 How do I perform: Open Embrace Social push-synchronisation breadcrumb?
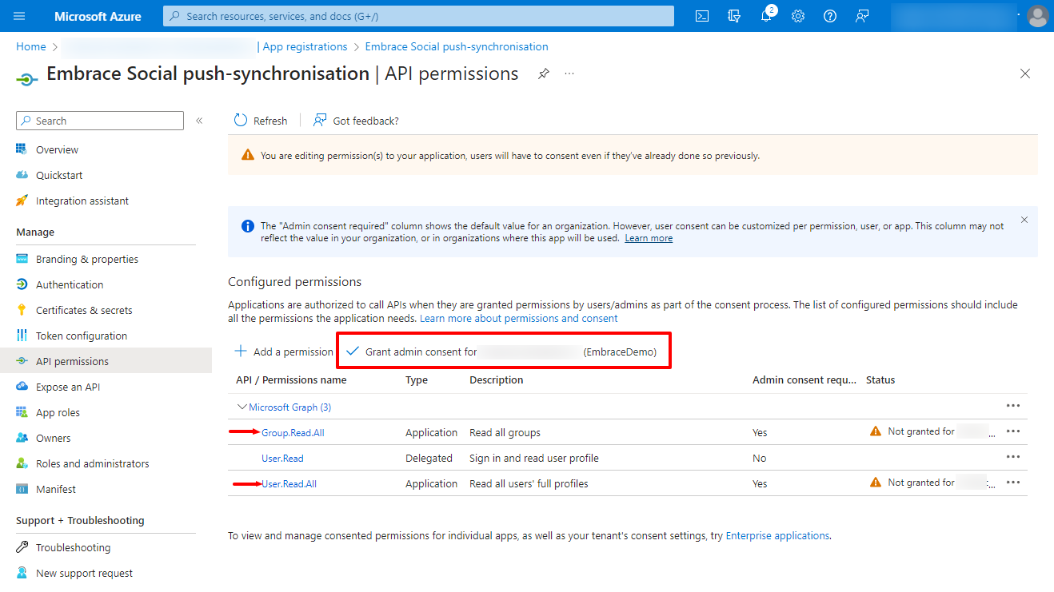tap(457, 46)
